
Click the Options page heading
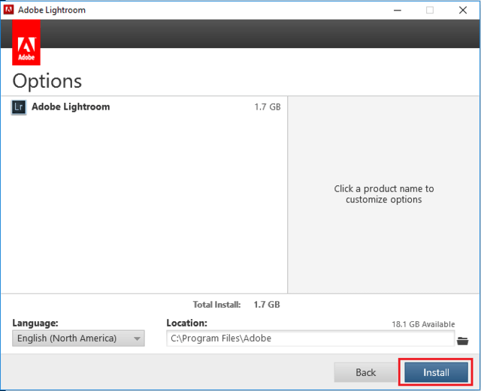(47, 81)
